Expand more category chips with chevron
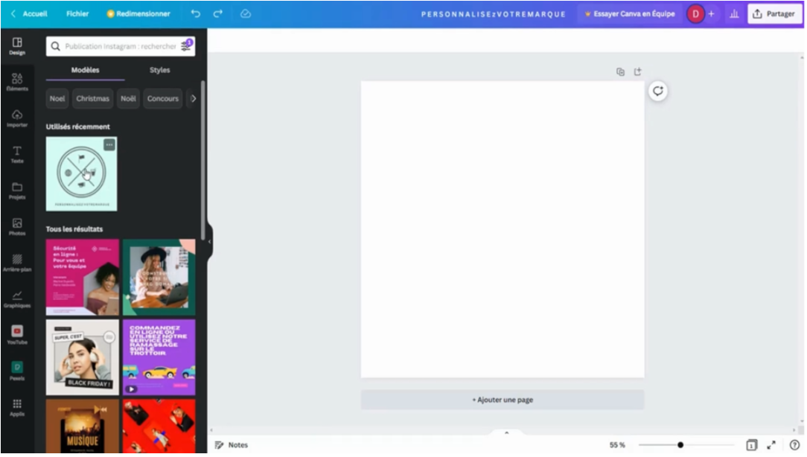The width and height of the screenshot is (807, 457). coord(193,98)
